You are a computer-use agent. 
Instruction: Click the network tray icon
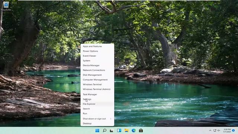[x=215, y=131]
